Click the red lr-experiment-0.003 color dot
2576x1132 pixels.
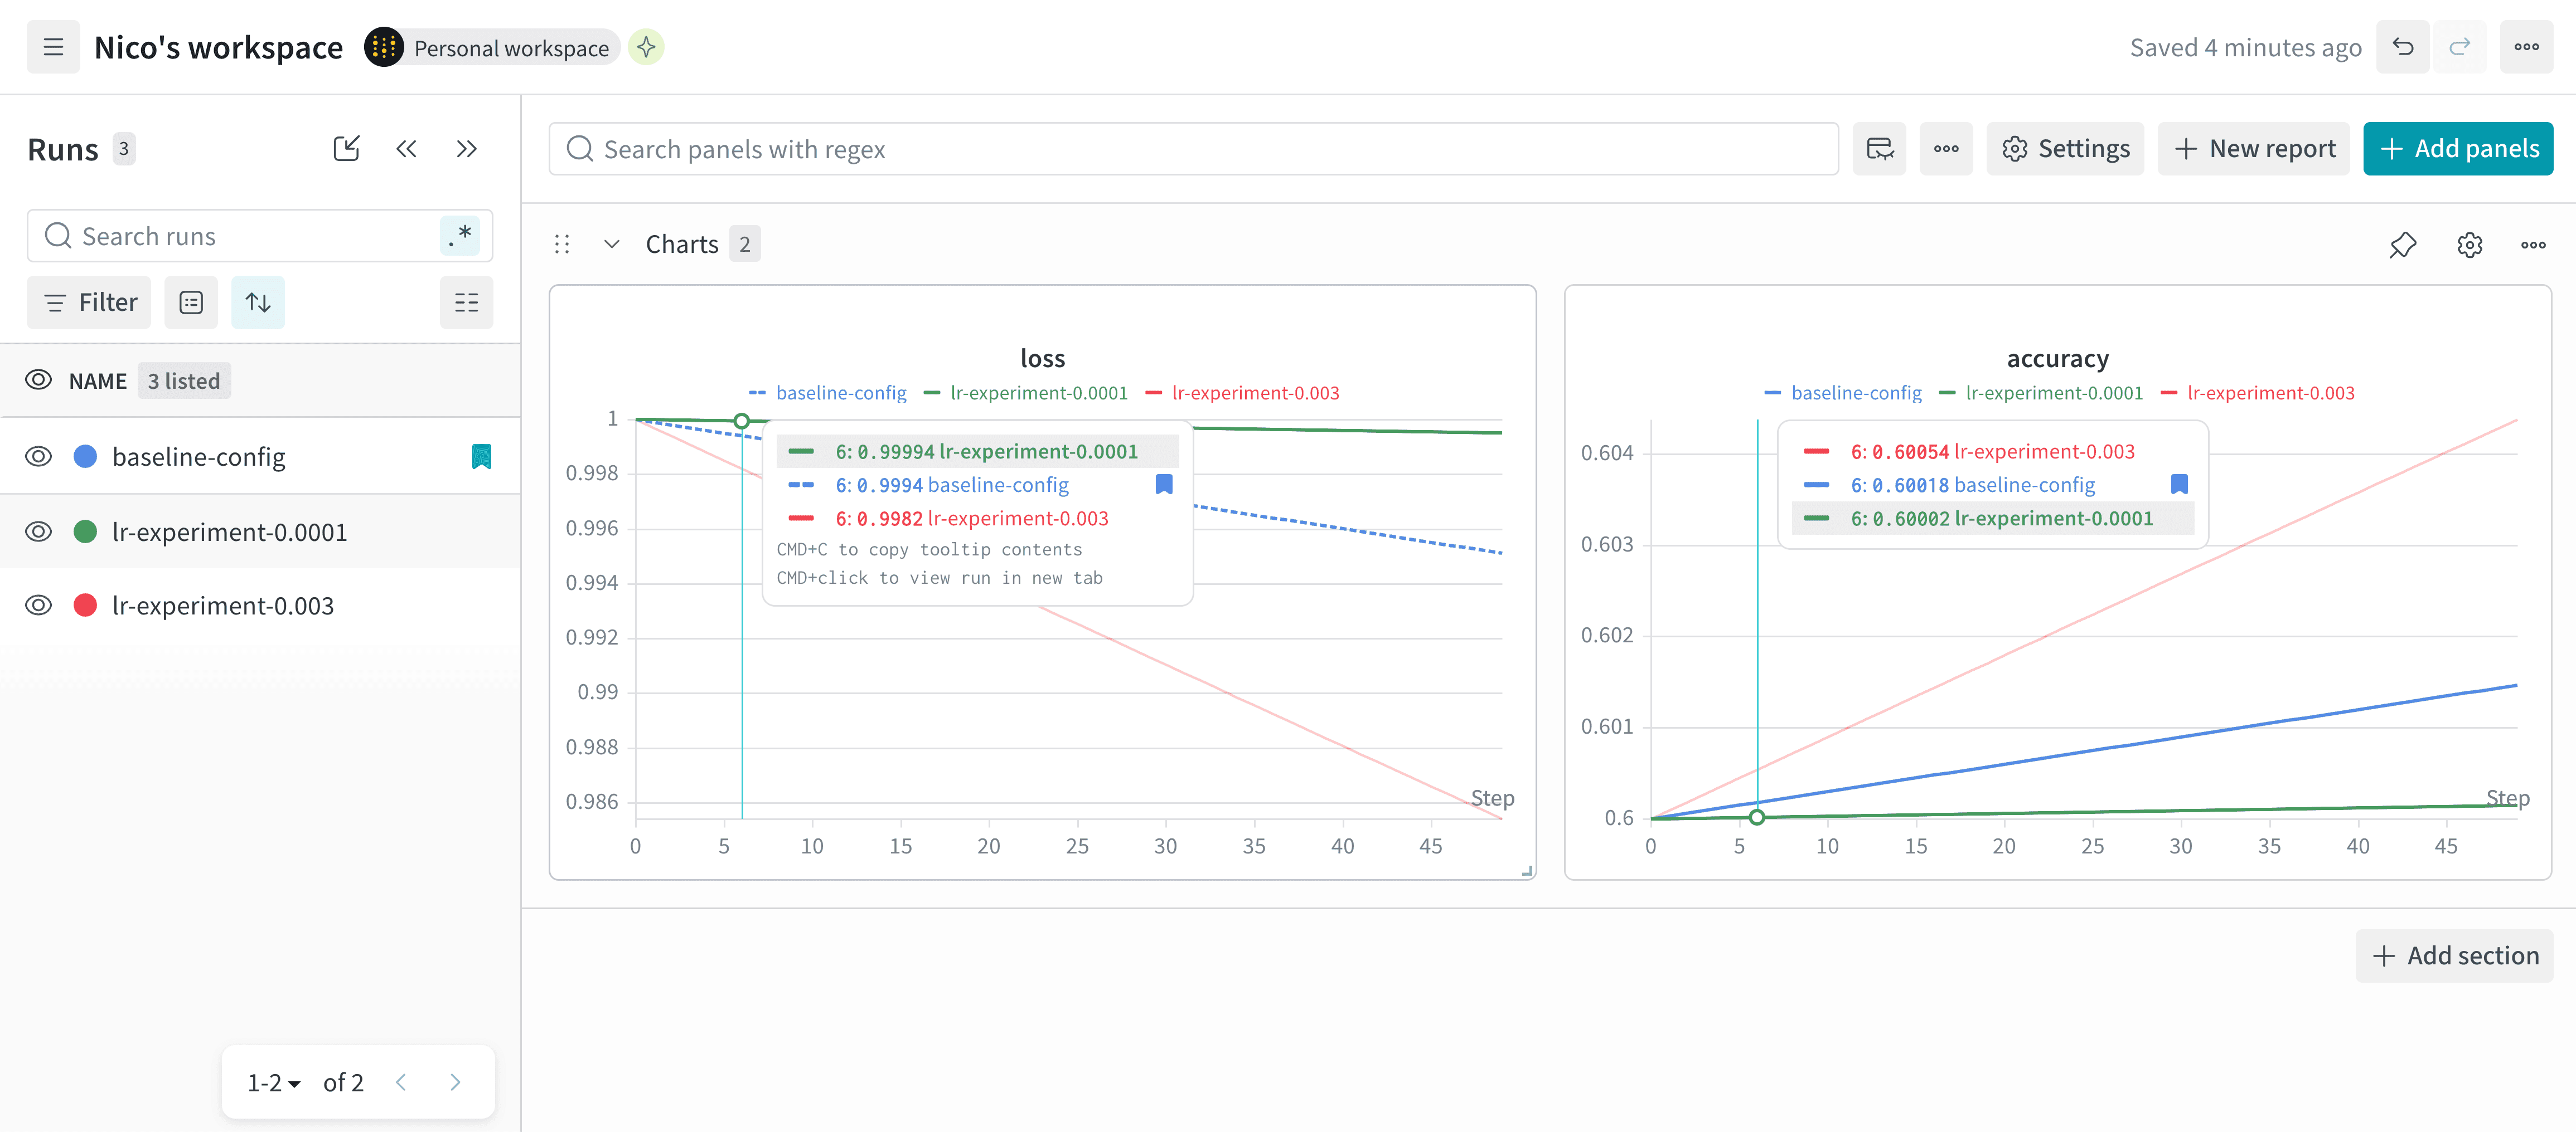(86, 606)
